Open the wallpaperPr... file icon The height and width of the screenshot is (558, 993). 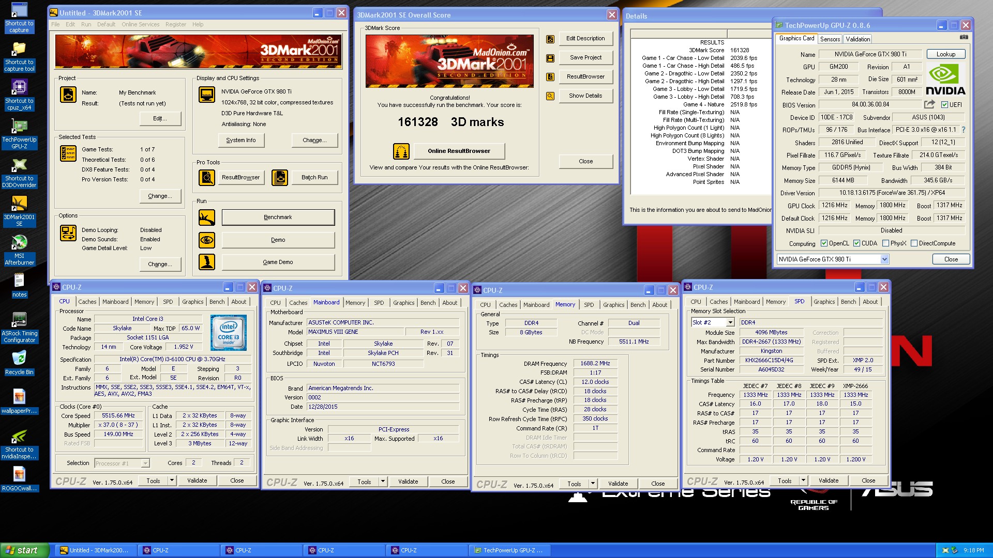(x=19, y=402)
